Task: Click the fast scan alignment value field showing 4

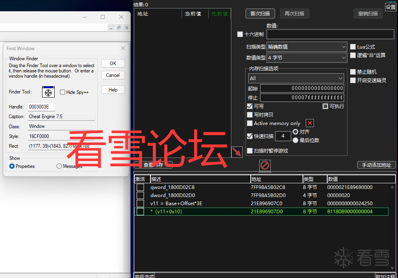Action: 283,136
